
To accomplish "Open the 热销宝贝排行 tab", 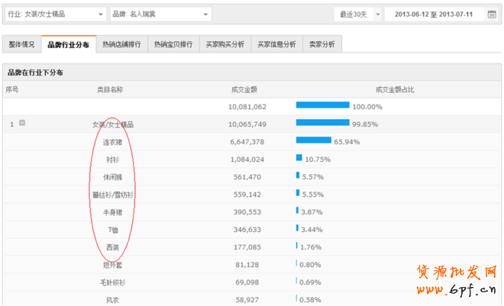I will (173, 45).
